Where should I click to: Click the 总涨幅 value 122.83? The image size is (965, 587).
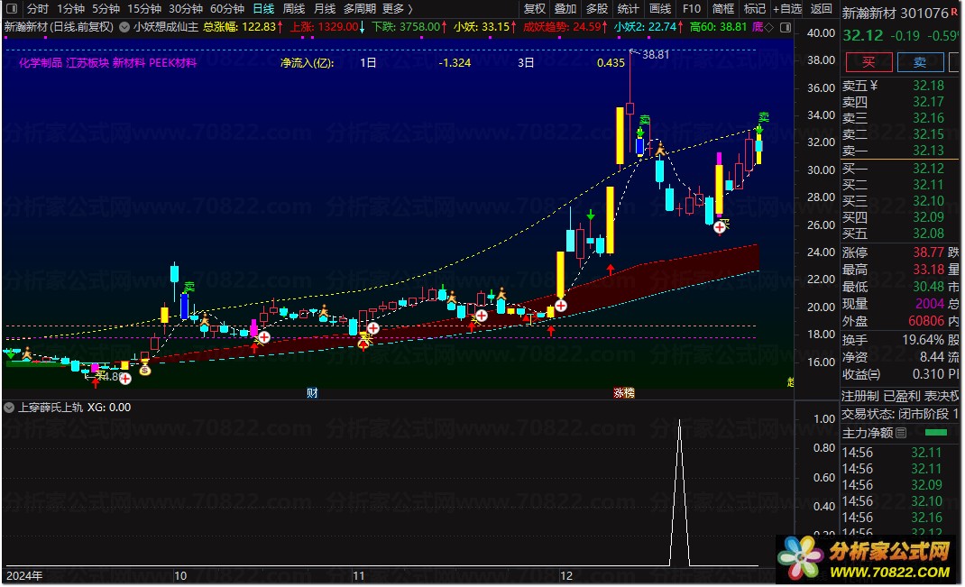click(259, 27)
